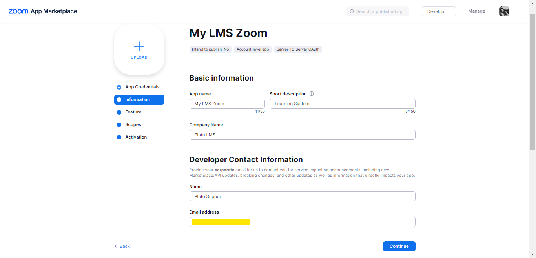Viewport: 536px width, 258px height.
Task: Open the Manage menu
Action: [477, 11]
